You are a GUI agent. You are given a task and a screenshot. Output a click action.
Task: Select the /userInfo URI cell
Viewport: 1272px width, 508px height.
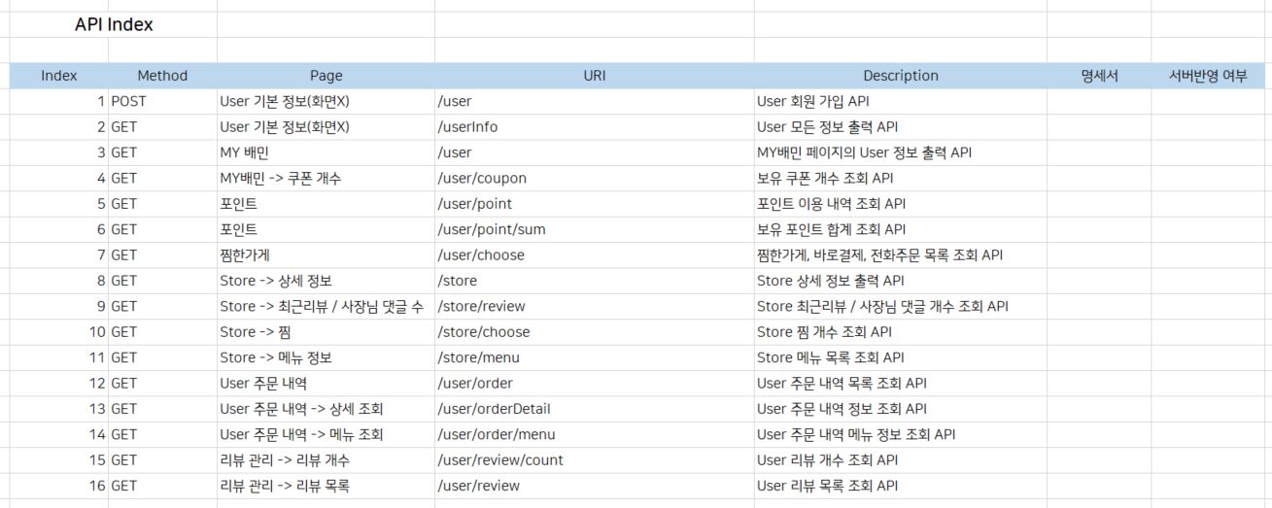tap(467, 126)
